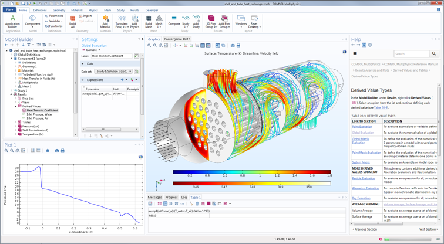Image resolution: width=444 pixels, height=244 pixels.
Task: Open the Global Matrix Evaluation help link
Action: coord(361,141)
